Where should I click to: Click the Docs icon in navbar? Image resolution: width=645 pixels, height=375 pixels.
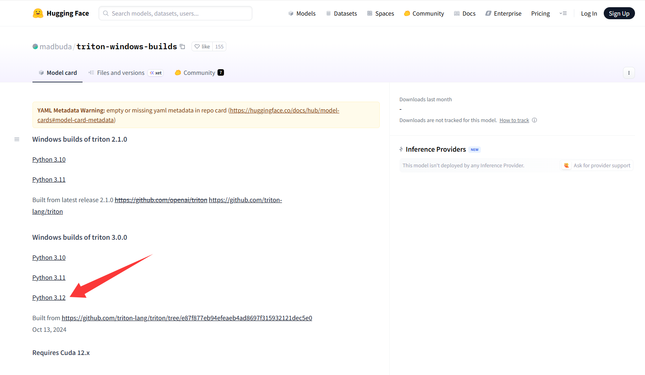(x=456, y=13)
